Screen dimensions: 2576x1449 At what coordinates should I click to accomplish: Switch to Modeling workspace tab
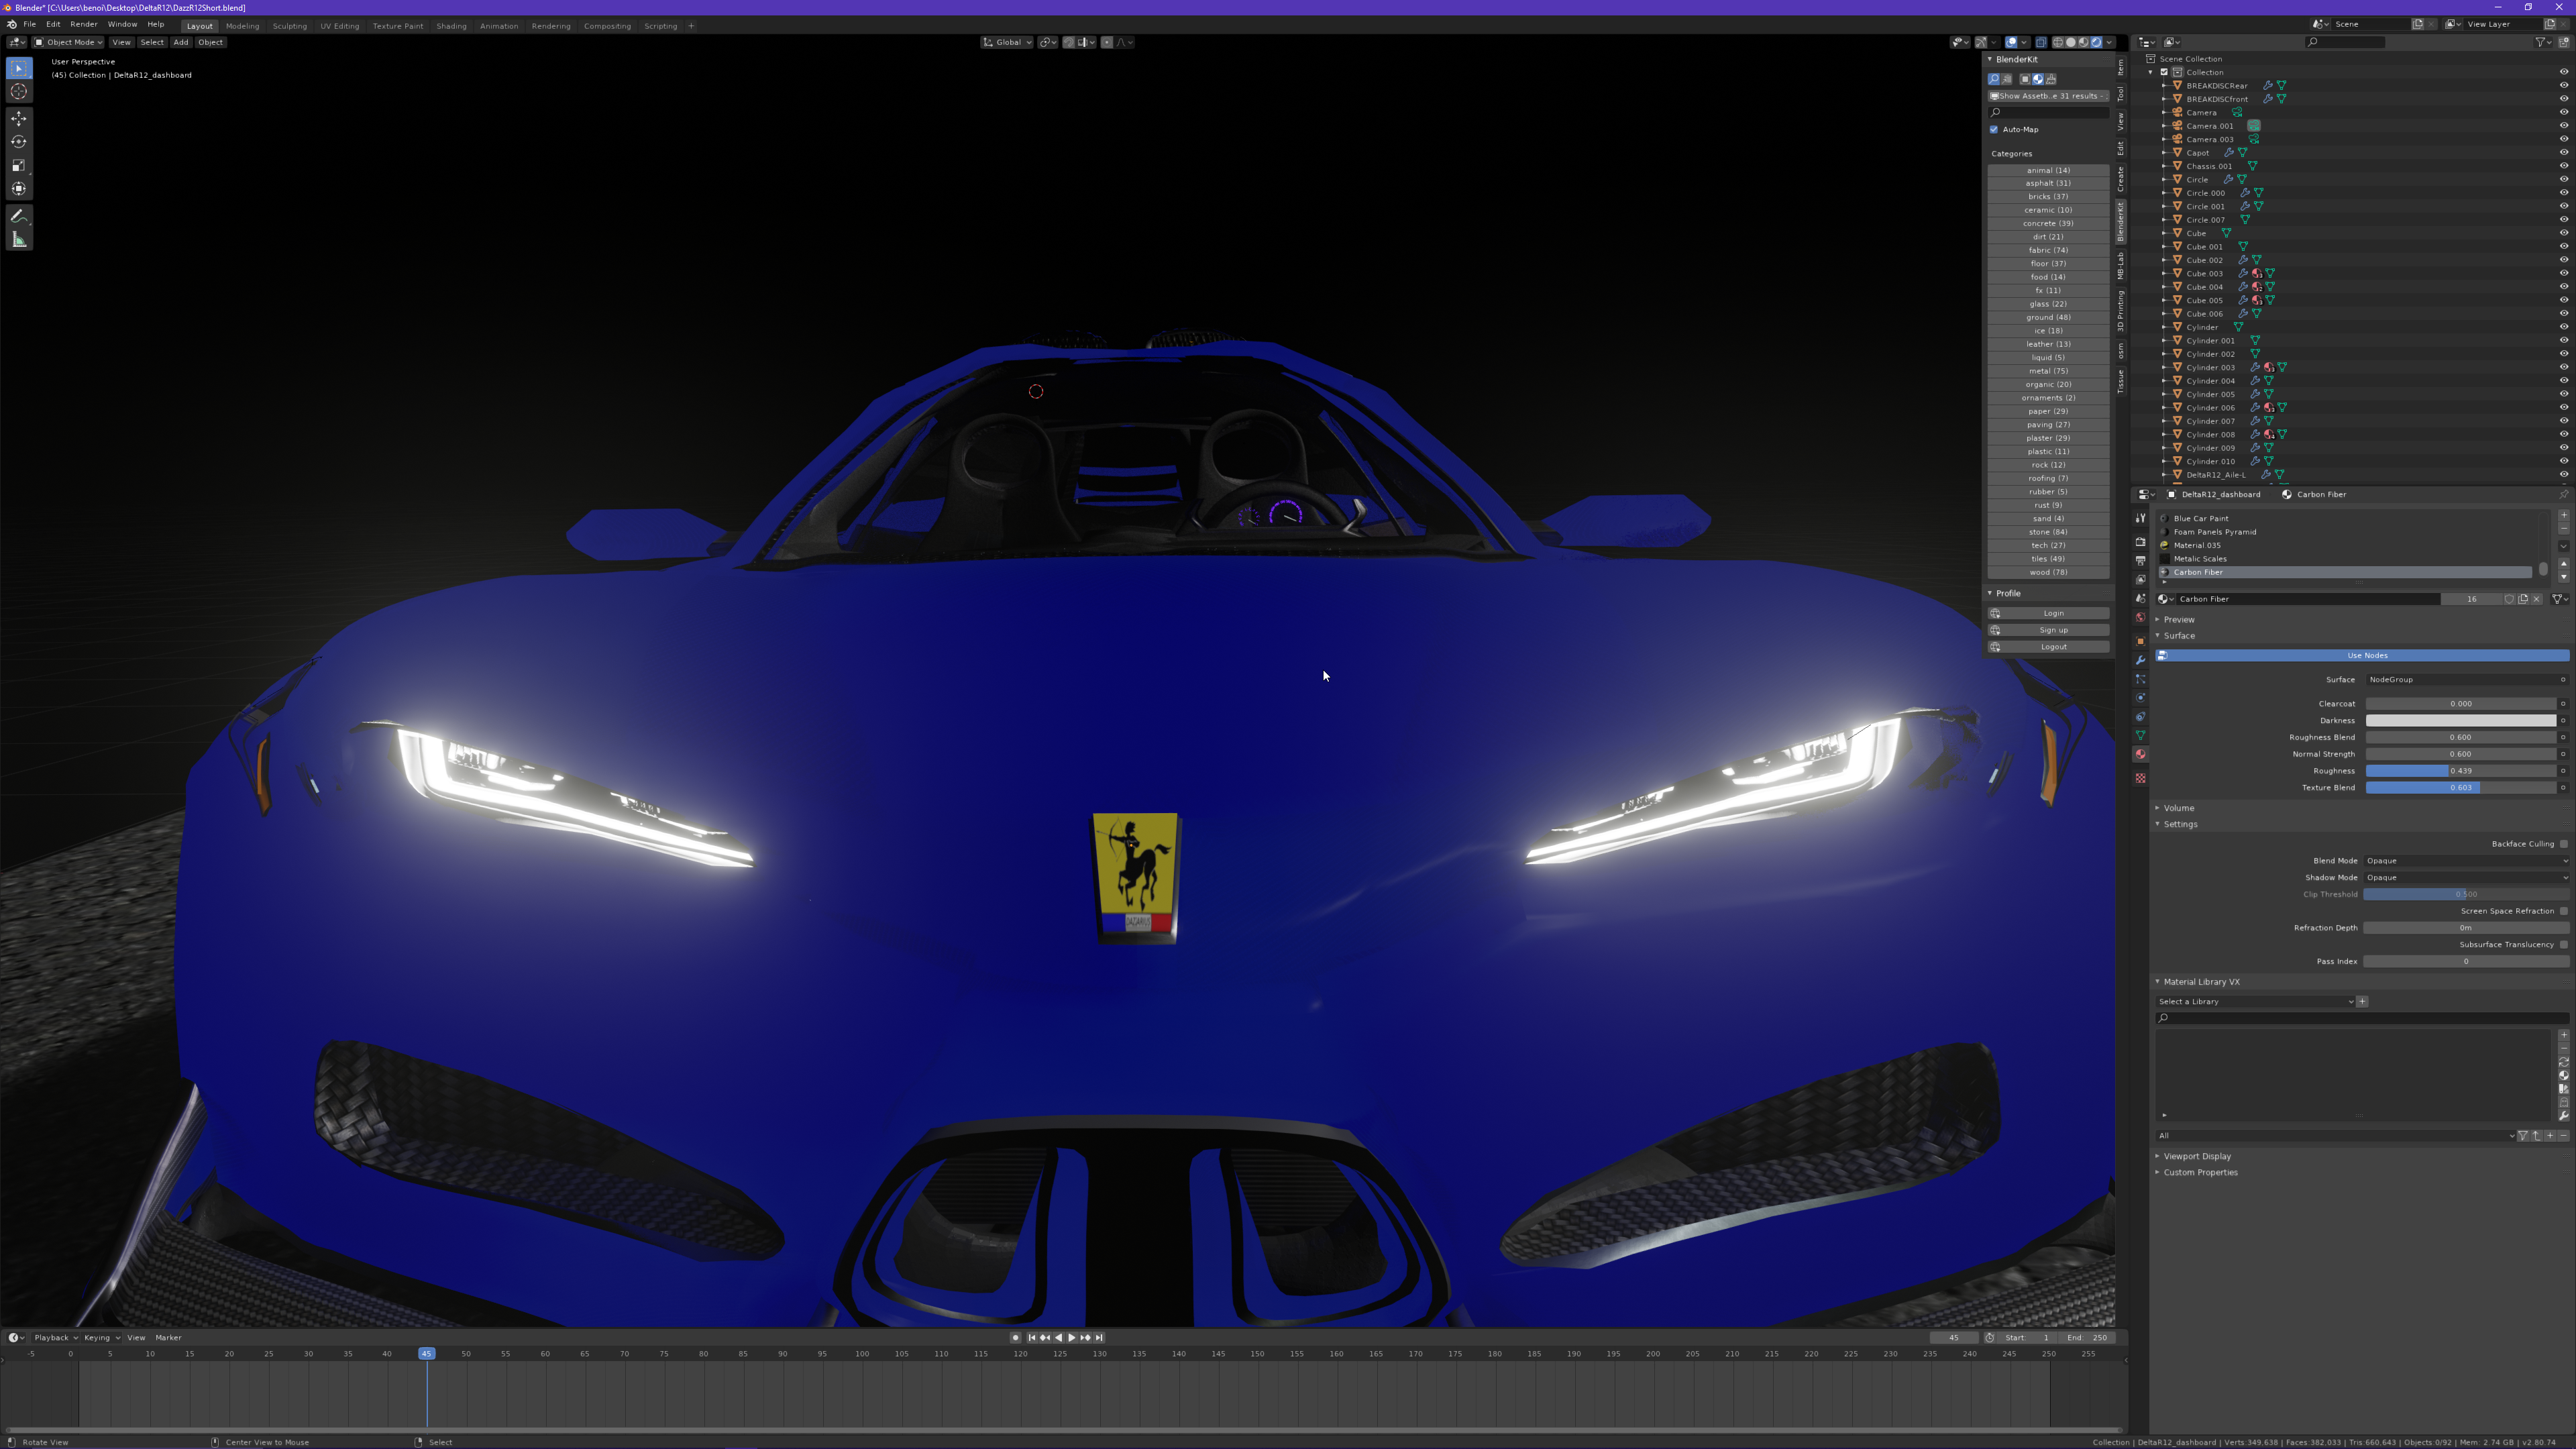[242, 26]
